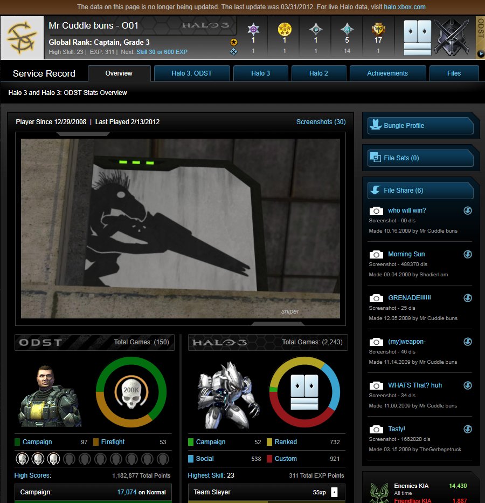Click the third lit skull icon

pos(53,459)
